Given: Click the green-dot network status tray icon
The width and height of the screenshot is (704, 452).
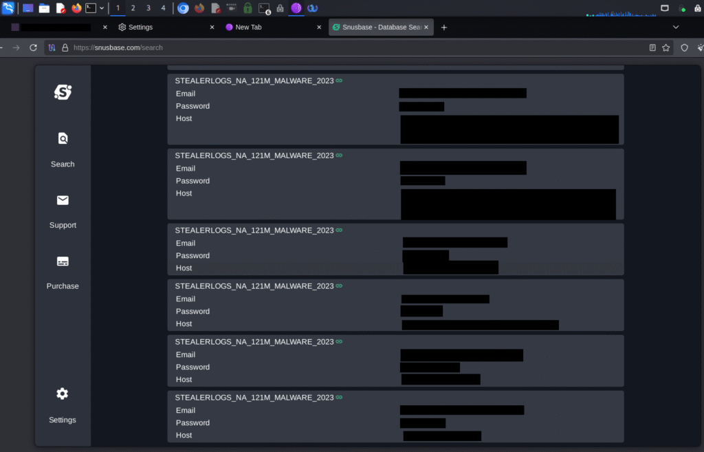Looking at the screenshot, I should (682, 8).
